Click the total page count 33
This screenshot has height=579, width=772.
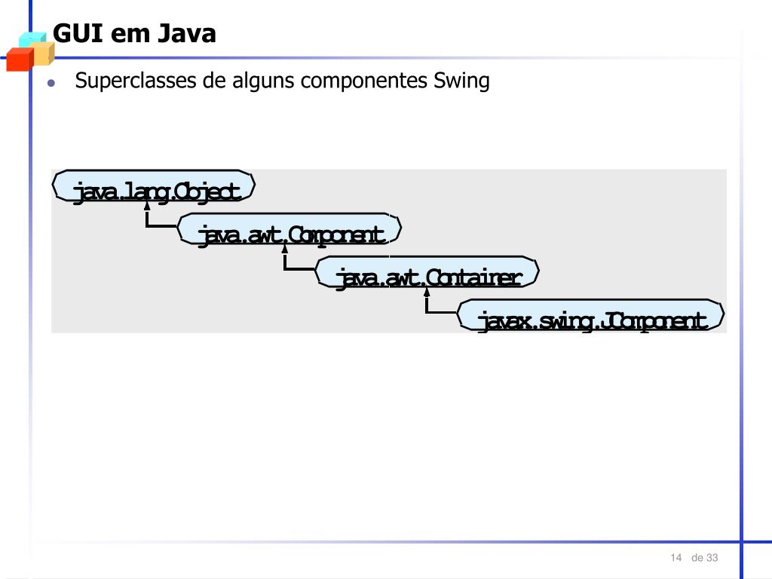(x=712, y=558)
